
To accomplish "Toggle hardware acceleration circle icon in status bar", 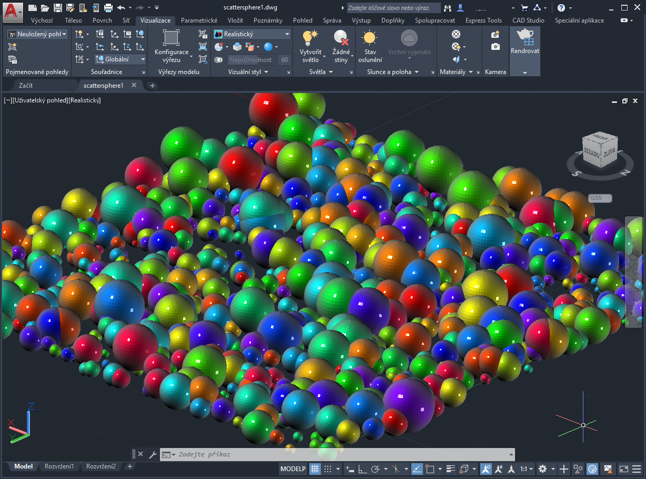I will point(592,468).
